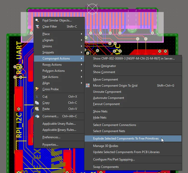Show CMP-002-00069-3 in Server

tap(133, 59)
